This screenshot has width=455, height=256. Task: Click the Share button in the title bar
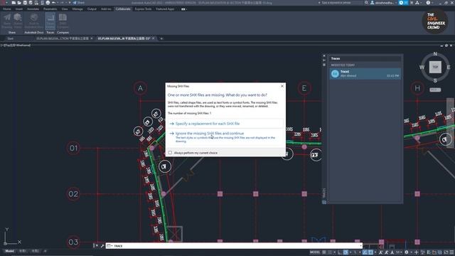pyautogui.click(x=78, y=3)
